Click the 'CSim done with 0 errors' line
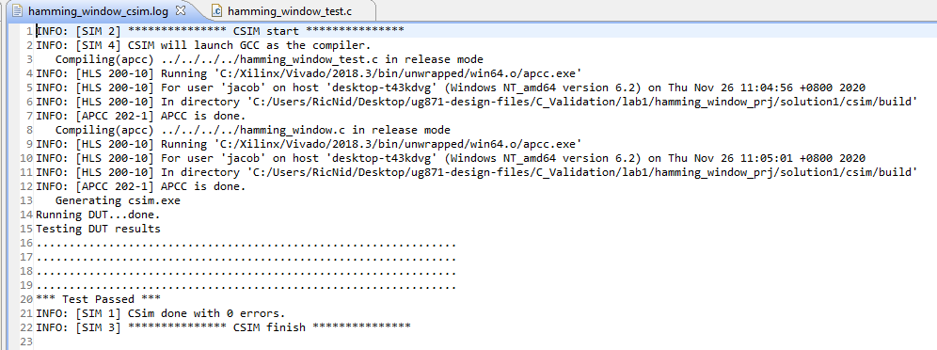The width and height of the screenshot is (937, 350). (161, 313)
